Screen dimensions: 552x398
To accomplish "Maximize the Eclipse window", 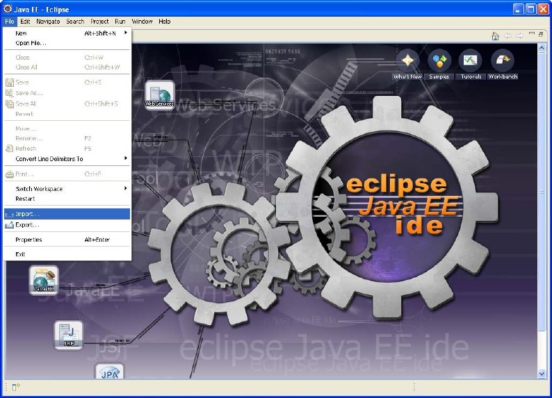I will click(x=531, y=9).
